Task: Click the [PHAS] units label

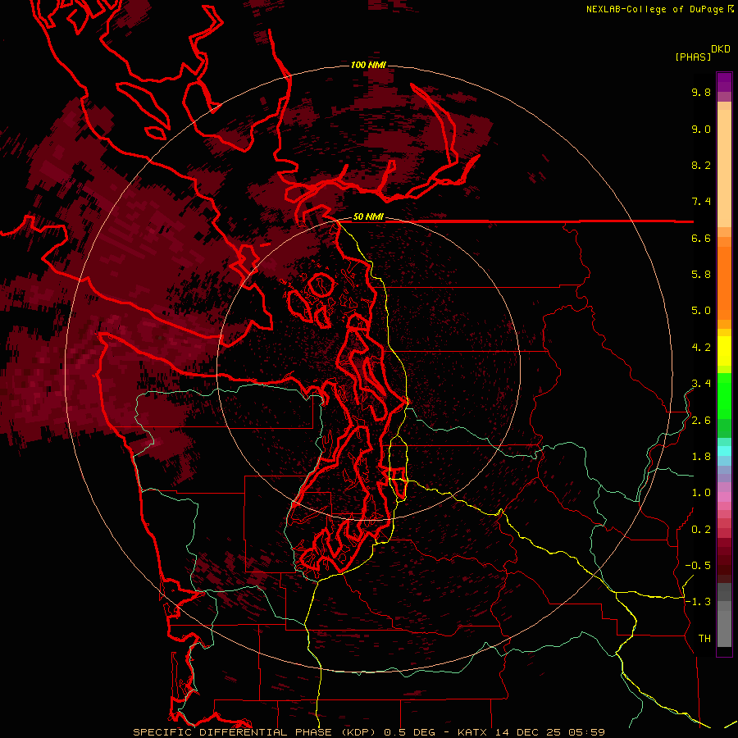Action: pos(693,57)
